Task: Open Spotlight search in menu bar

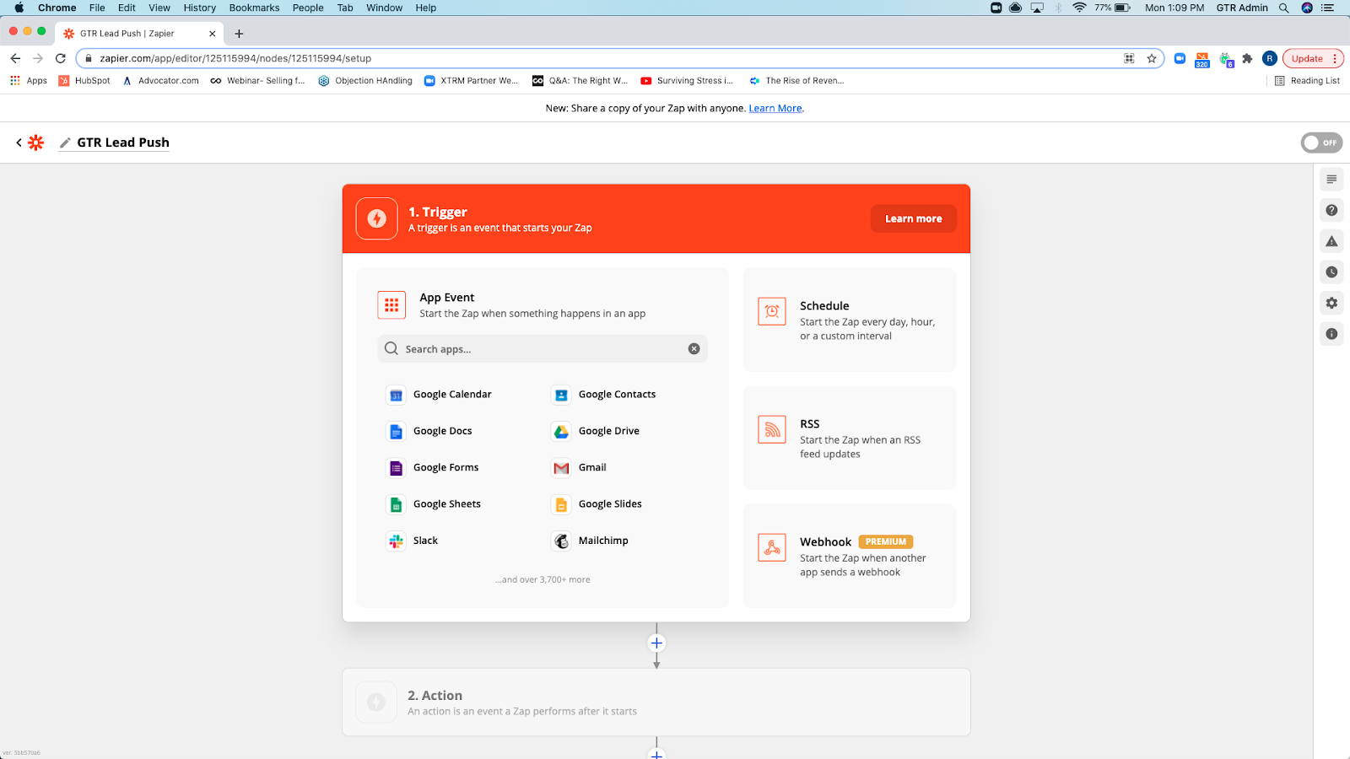Action: (1283, 8)
